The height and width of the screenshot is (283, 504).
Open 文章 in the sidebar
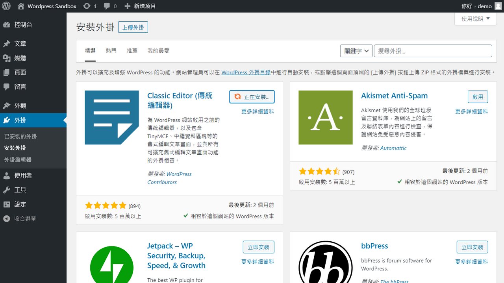click(x=20, y=44)
